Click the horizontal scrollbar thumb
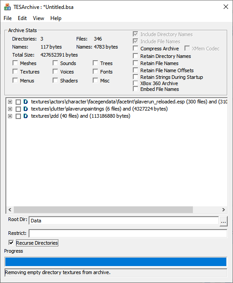233x283 pixels. pos(103,209)
